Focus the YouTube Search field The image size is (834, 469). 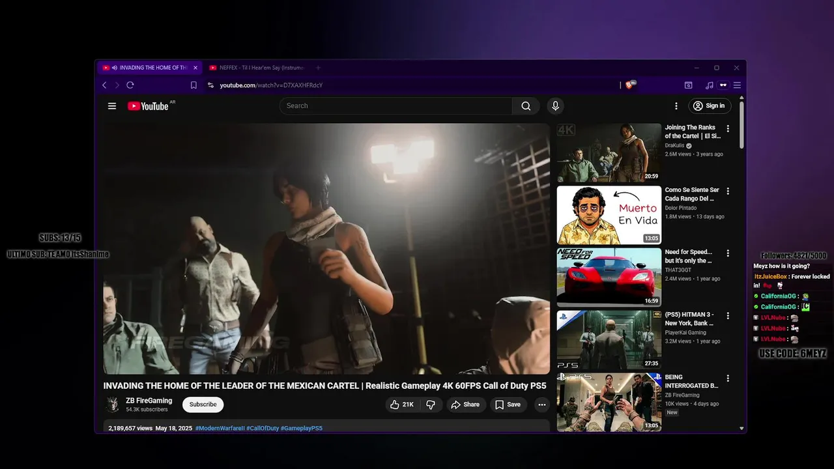(396, 106)
